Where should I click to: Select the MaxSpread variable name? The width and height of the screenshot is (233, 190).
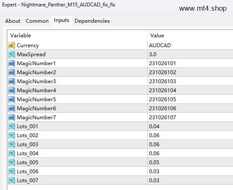31,54
